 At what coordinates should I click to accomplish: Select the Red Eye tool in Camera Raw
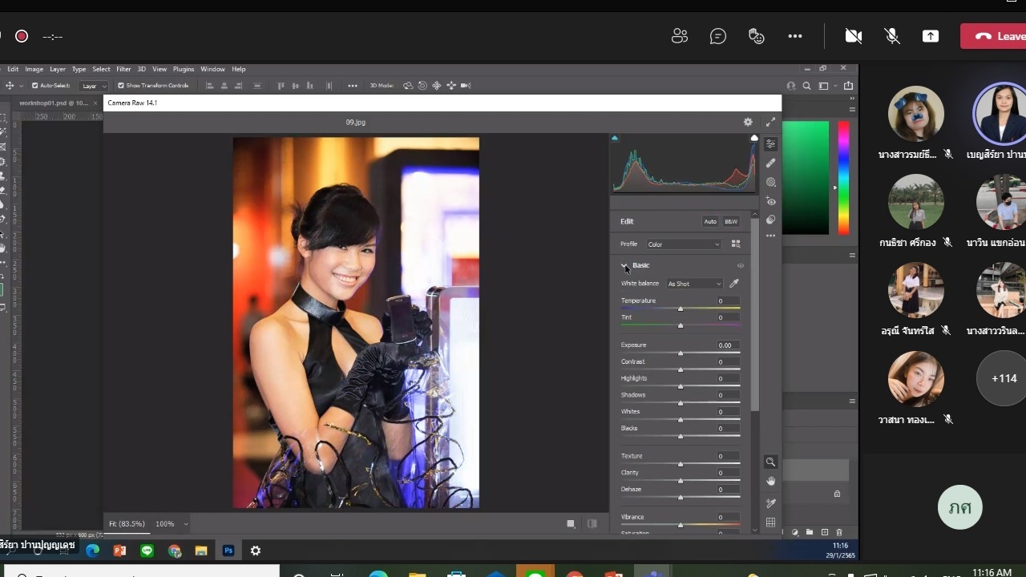coord(770,201)
